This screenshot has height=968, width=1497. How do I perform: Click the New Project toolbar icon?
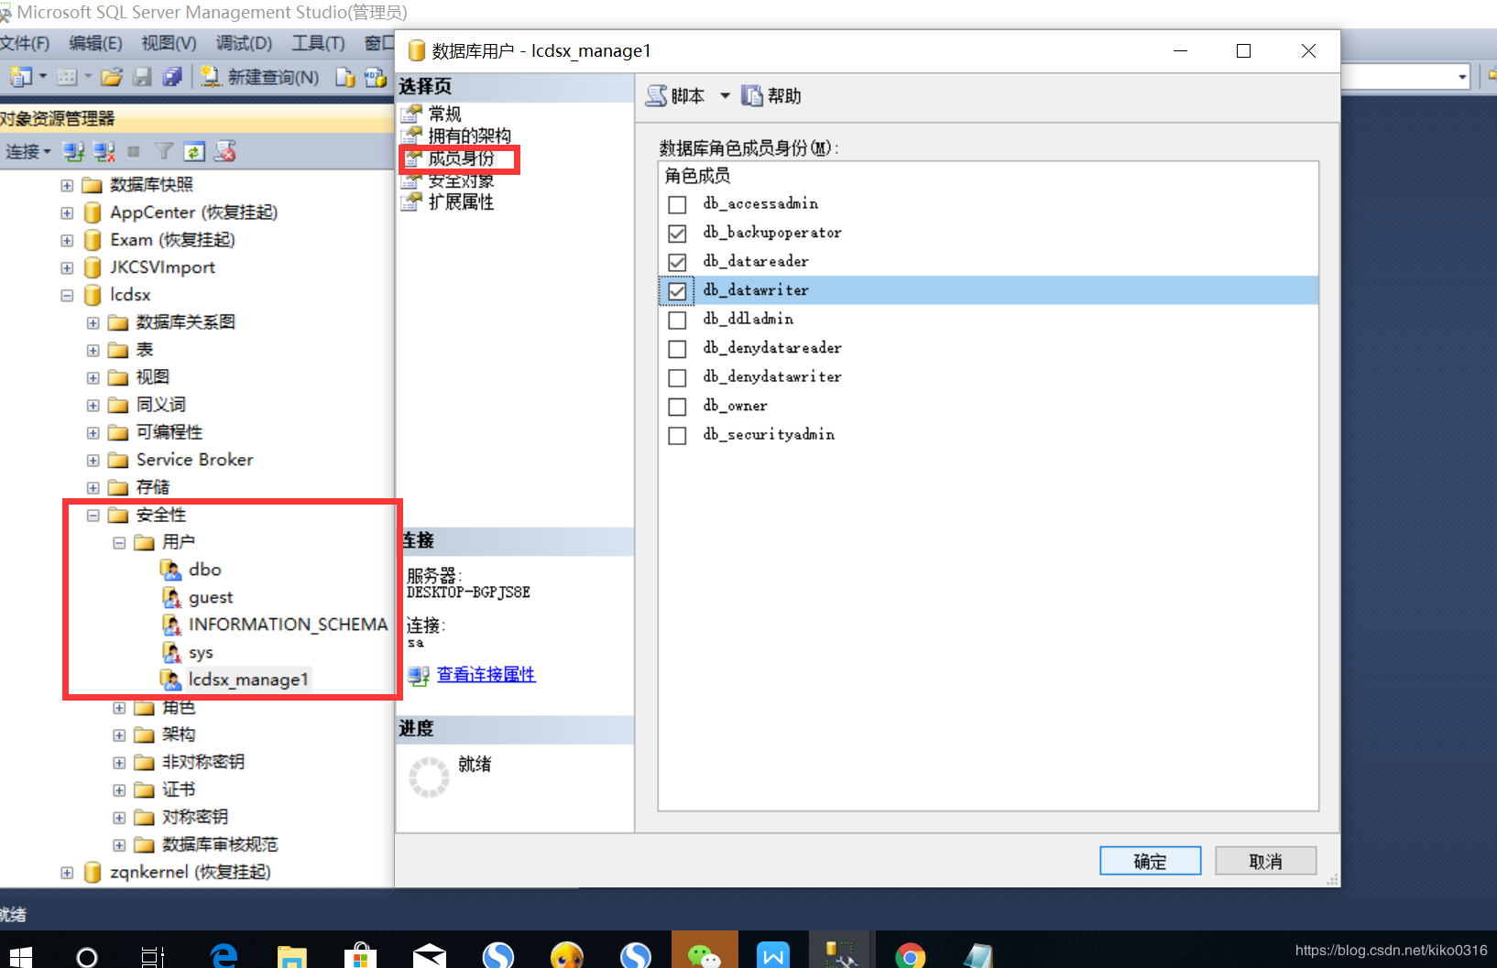tap(20, 77)
